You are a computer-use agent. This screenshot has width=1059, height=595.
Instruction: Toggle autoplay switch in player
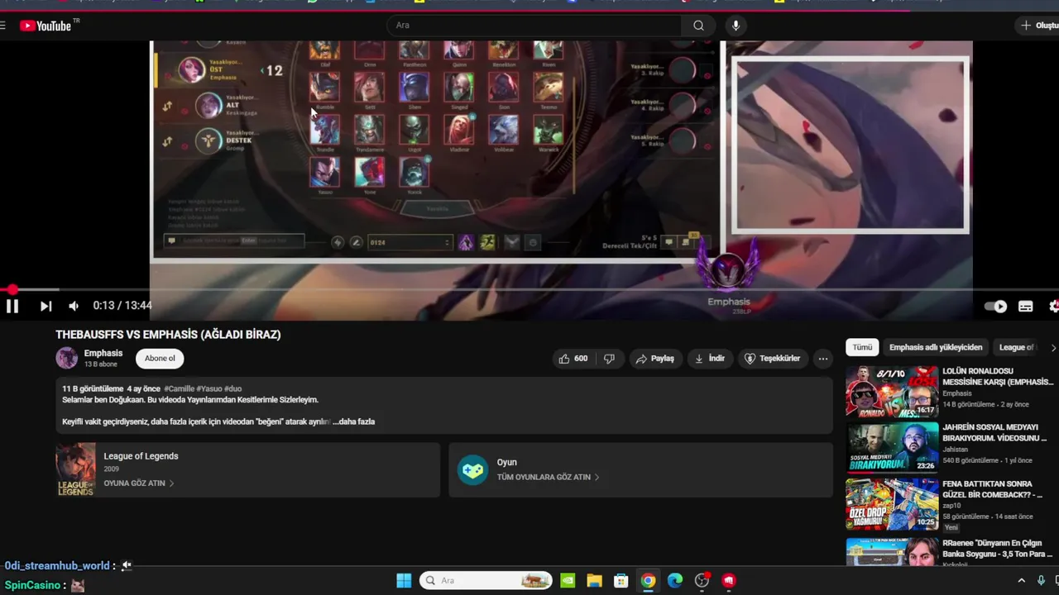pos(996,306)
